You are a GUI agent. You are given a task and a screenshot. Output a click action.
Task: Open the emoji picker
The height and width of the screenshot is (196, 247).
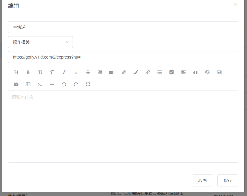[207, 72]
